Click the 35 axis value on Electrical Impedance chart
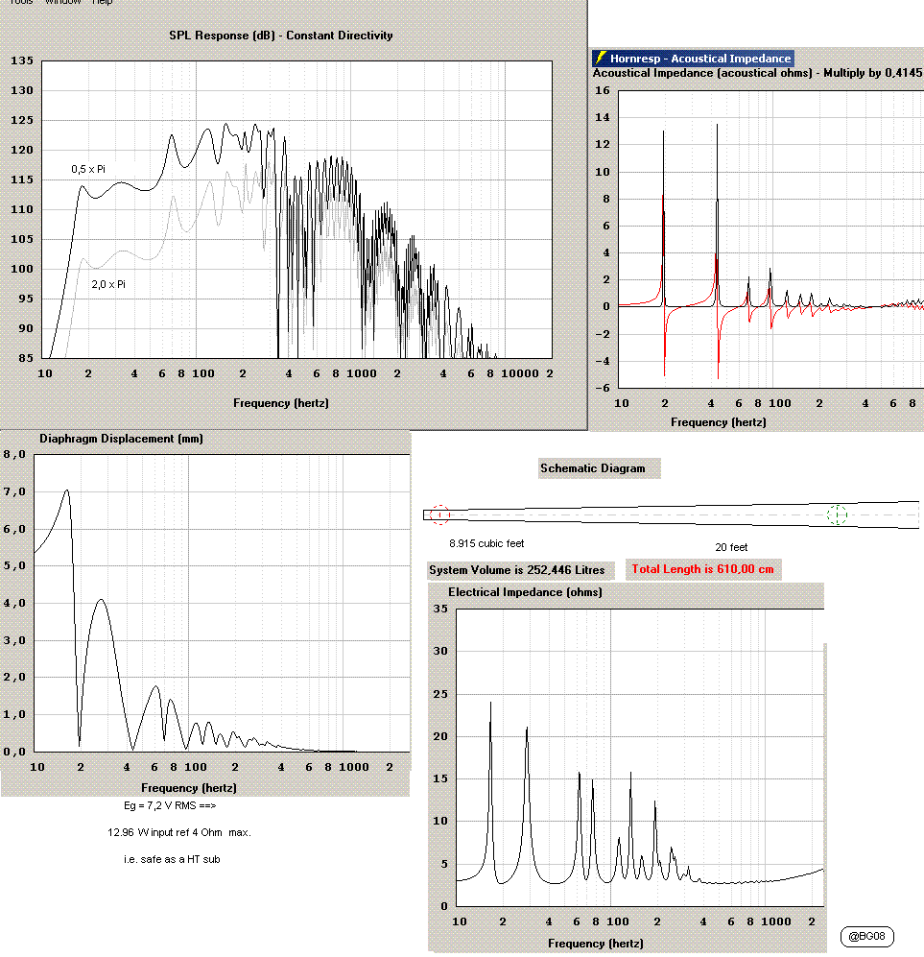 440,609
